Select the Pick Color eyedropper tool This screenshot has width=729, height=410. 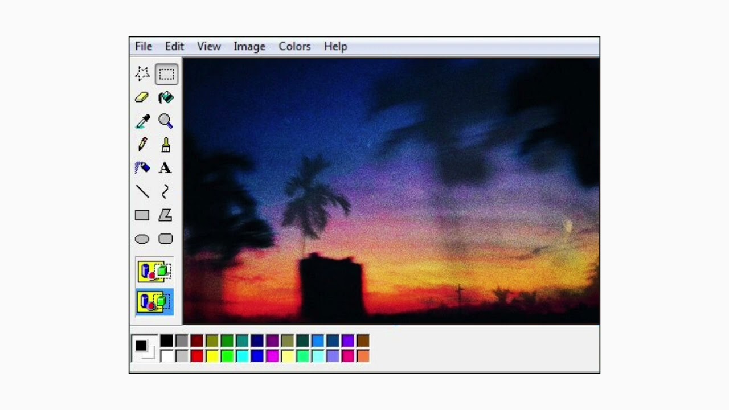(x=142, y=121)
